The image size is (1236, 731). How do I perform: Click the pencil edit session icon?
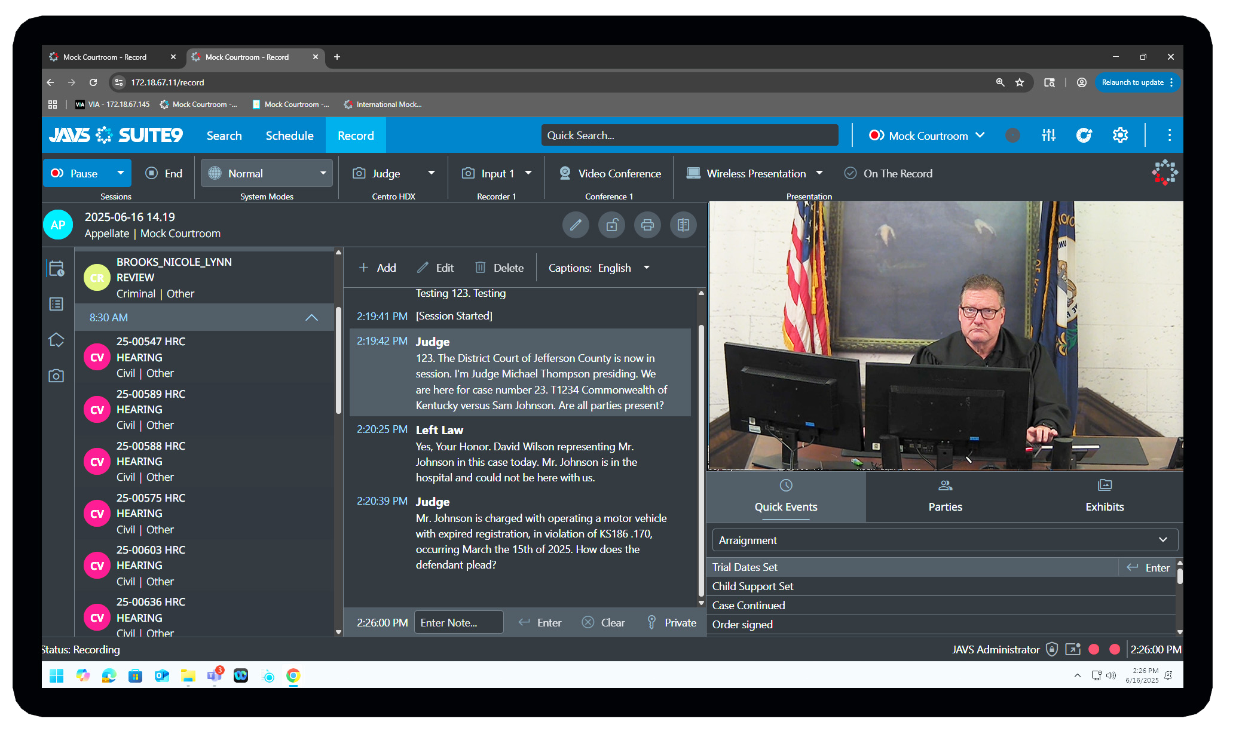pos(576,225)
